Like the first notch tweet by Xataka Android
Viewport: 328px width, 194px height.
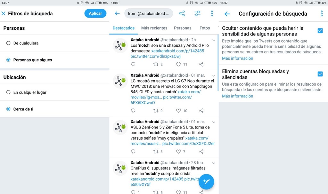tap(179, 64)
